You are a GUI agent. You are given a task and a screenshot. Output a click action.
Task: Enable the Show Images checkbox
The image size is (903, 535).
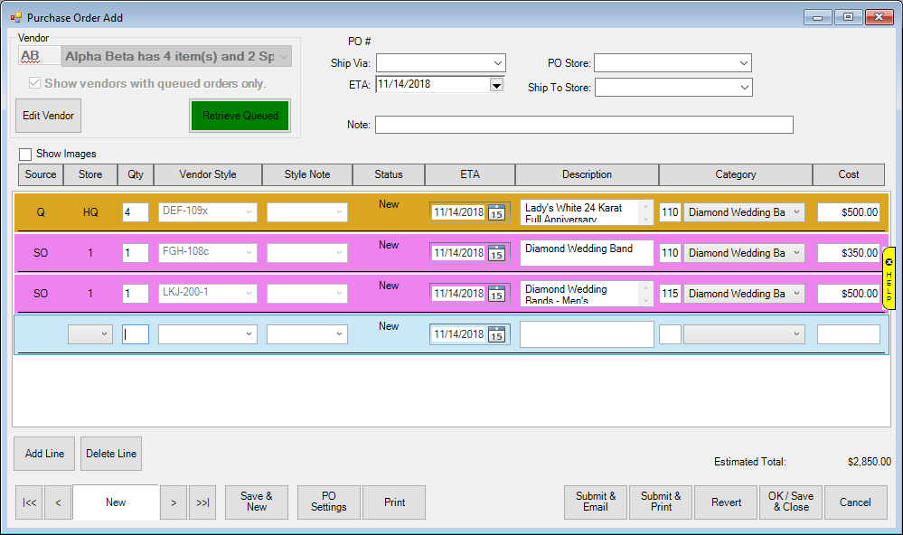[x=25, y=155]
